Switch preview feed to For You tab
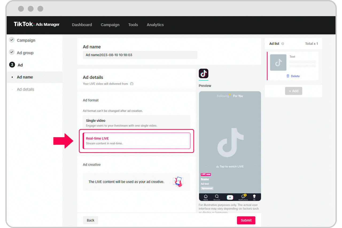342x228 pixels. (238, 96)
